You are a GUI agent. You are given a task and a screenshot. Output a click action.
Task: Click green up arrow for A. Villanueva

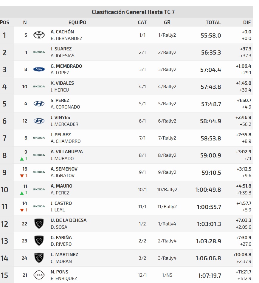click(22, 159)
